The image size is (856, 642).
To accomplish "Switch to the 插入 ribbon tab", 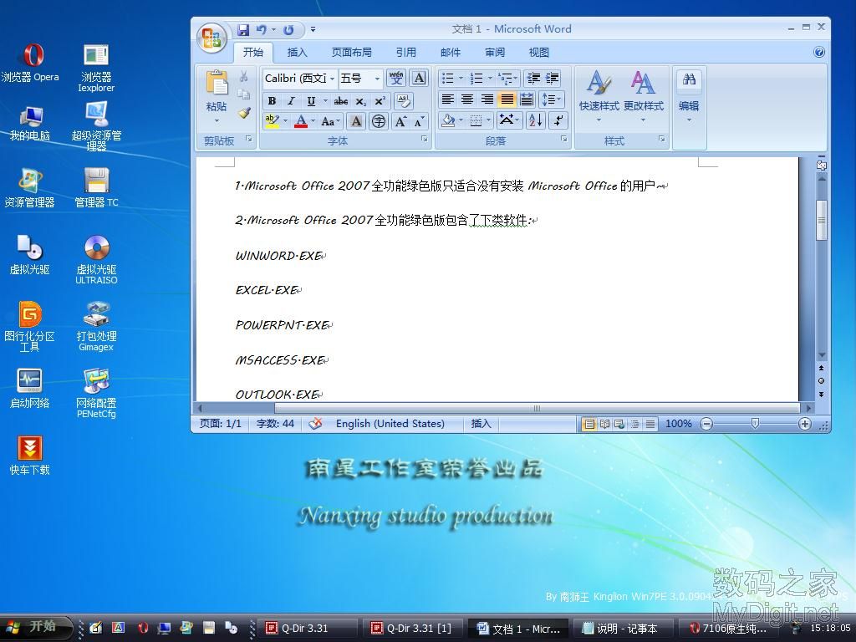I will 297,52.
